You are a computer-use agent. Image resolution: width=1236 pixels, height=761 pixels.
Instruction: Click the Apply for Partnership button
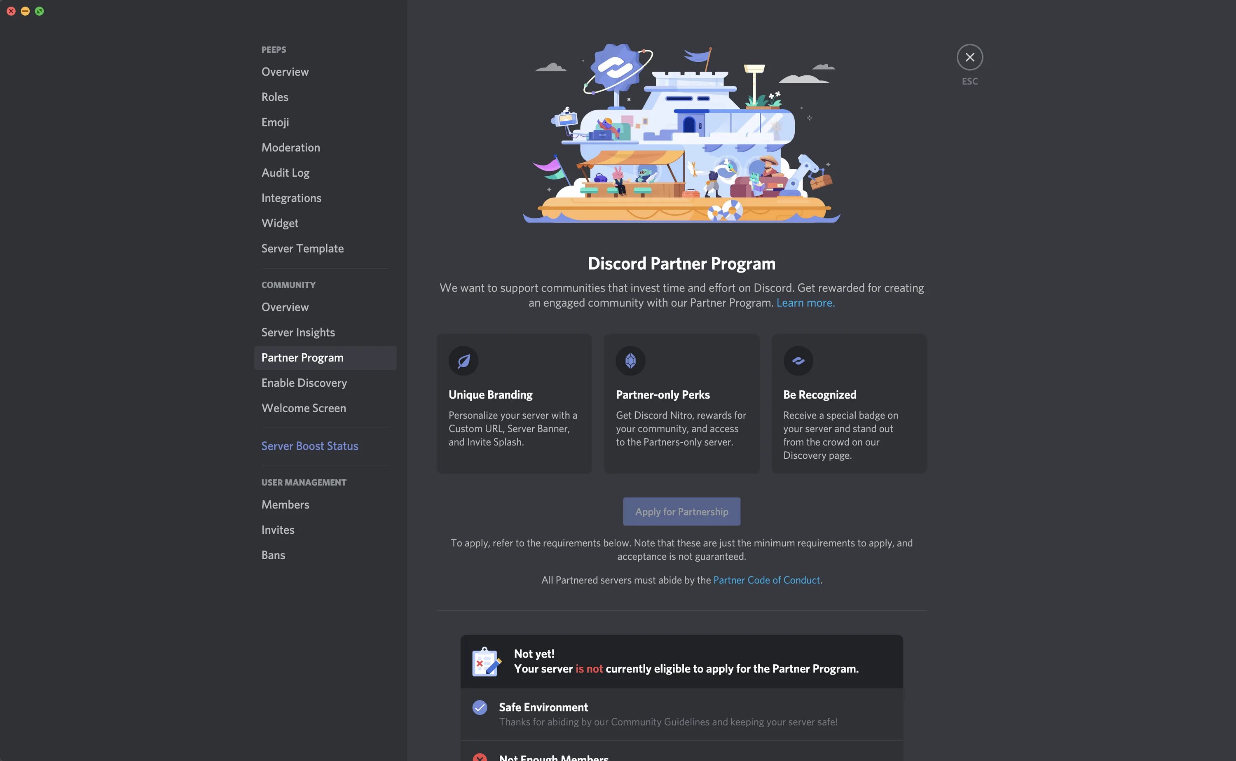pos(681,511)
